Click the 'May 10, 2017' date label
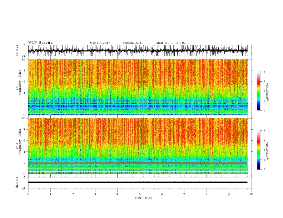283x218 pixels. coord(100,43)
